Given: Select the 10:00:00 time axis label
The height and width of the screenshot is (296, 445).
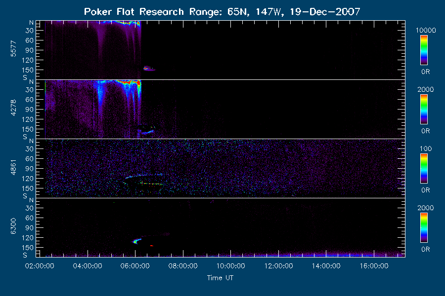Looking at the screenshot, I should point(231,266).
